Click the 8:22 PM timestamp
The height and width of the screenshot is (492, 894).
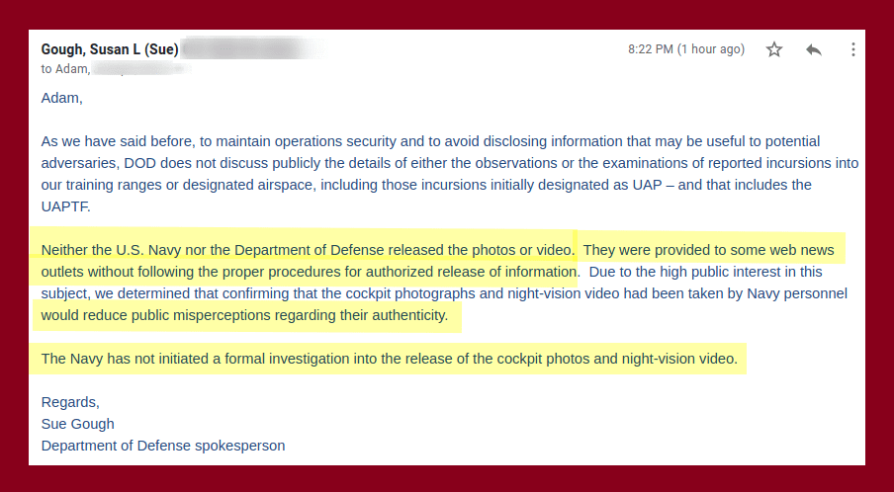click(x=686, y=49)
